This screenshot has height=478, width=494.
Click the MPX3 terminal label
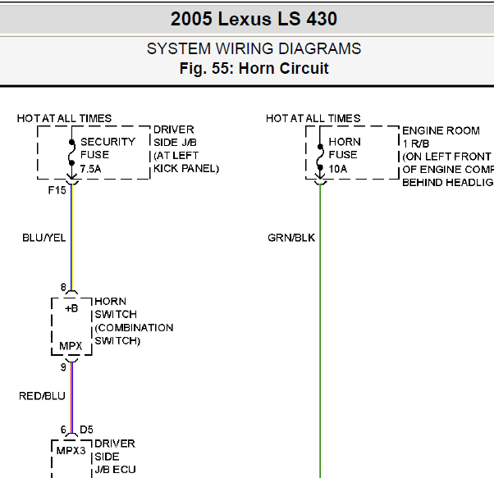click(71, 451)
